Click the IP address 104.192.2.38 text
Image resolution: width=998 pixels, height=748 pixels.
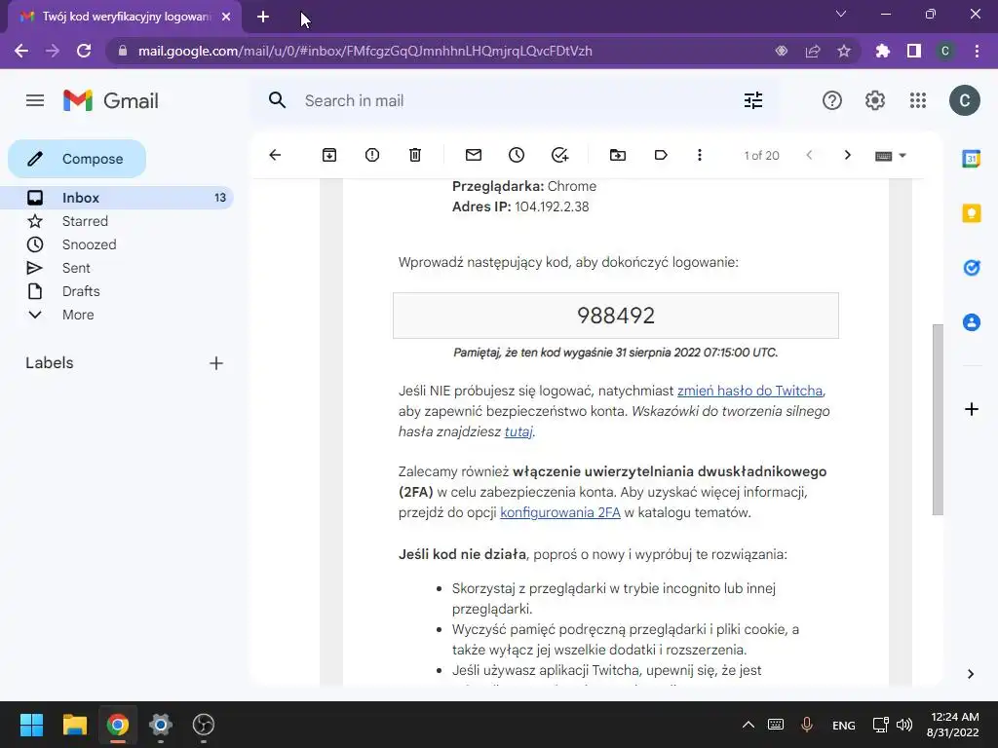pos(552,206)
